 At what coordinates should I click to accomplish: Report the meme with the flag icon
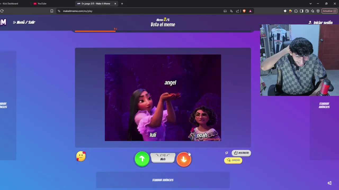pos(227,153)
